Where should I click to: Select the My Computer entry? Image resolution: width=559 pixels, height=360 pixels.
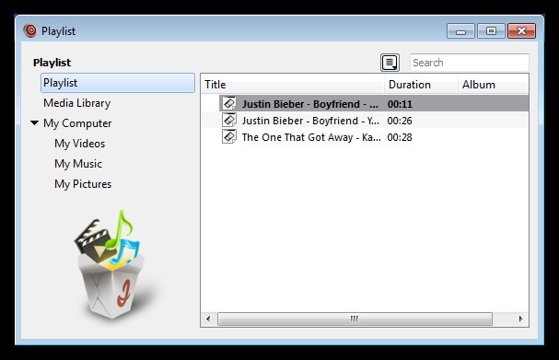click(77, 123)
